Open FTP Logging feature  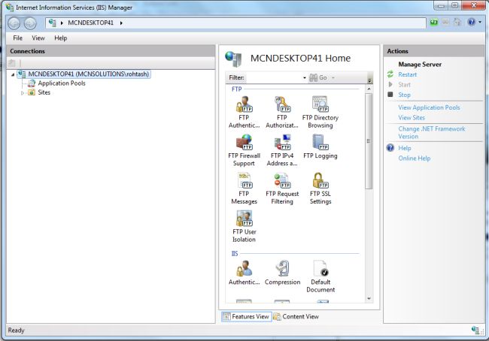320,146
